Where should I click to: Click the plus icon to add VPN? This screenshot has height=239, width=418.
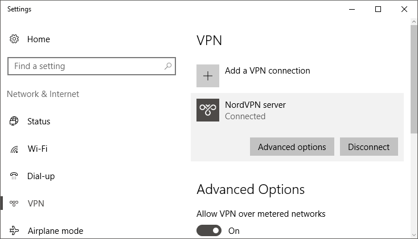(x=208, y=76)
